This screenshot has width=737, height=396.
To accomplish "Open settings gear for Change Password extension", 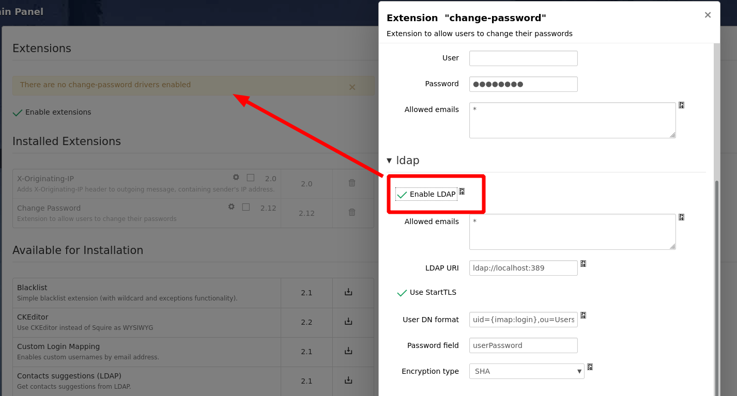I will point(231,207).
